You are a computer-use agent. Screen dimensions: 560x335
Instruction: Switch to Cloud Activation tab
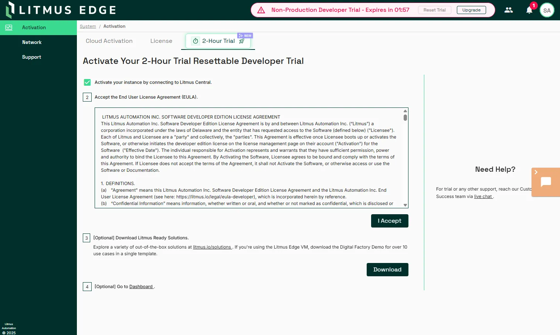[x=109, y=41]
